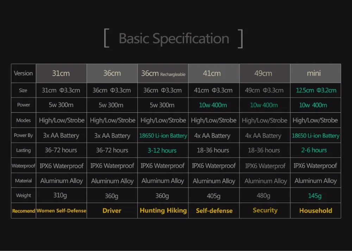Select the green 12.5cm Φ3.2cm size cell

point(315,90)
